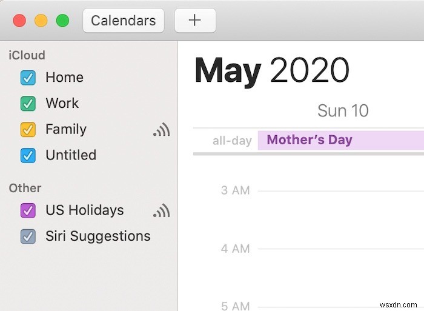Viewport: 424px width, 311px height.
Task: Click the green full-screen window button
Action: [62, 21]
